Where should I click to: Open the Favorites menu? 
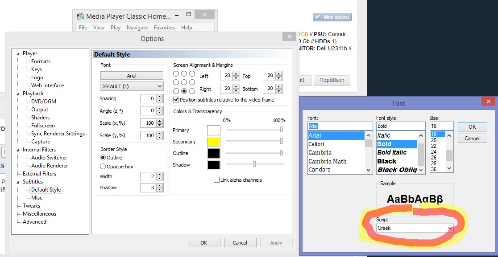tap(165, 28)
